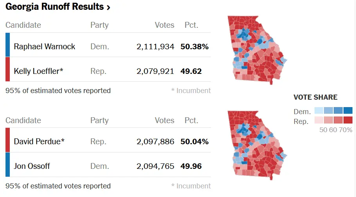Click the red party bar beside Kelly Loeffler
This screenshot has height=197, width=356.
pyautogui.click(x=8, y=69)
